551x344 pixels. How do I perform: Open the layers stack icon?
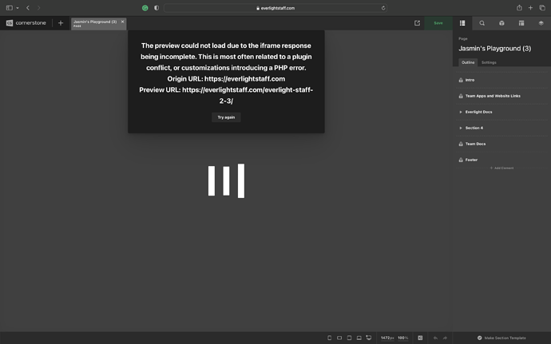(x=541, y=23)
